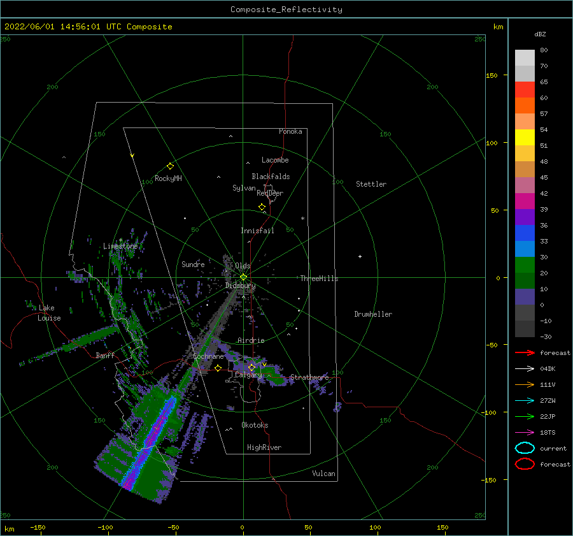Click the radar site diamond at Olds
Viewport: 573px width, 536px height.
[243, 277]
